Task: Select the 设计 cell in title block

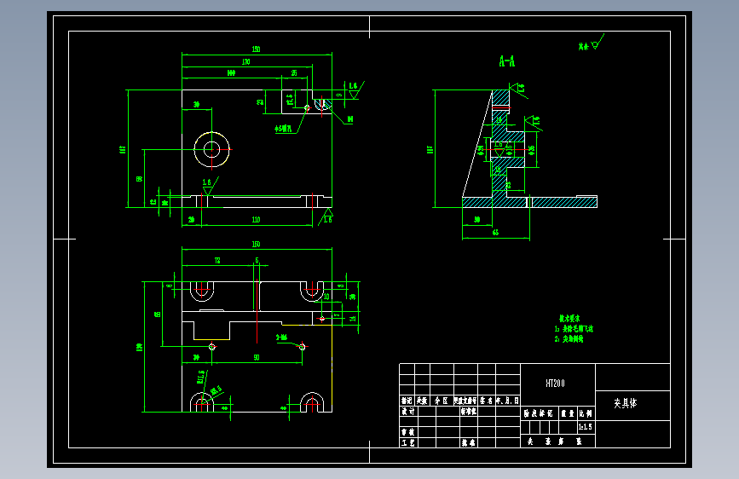Action: point(408,411)
